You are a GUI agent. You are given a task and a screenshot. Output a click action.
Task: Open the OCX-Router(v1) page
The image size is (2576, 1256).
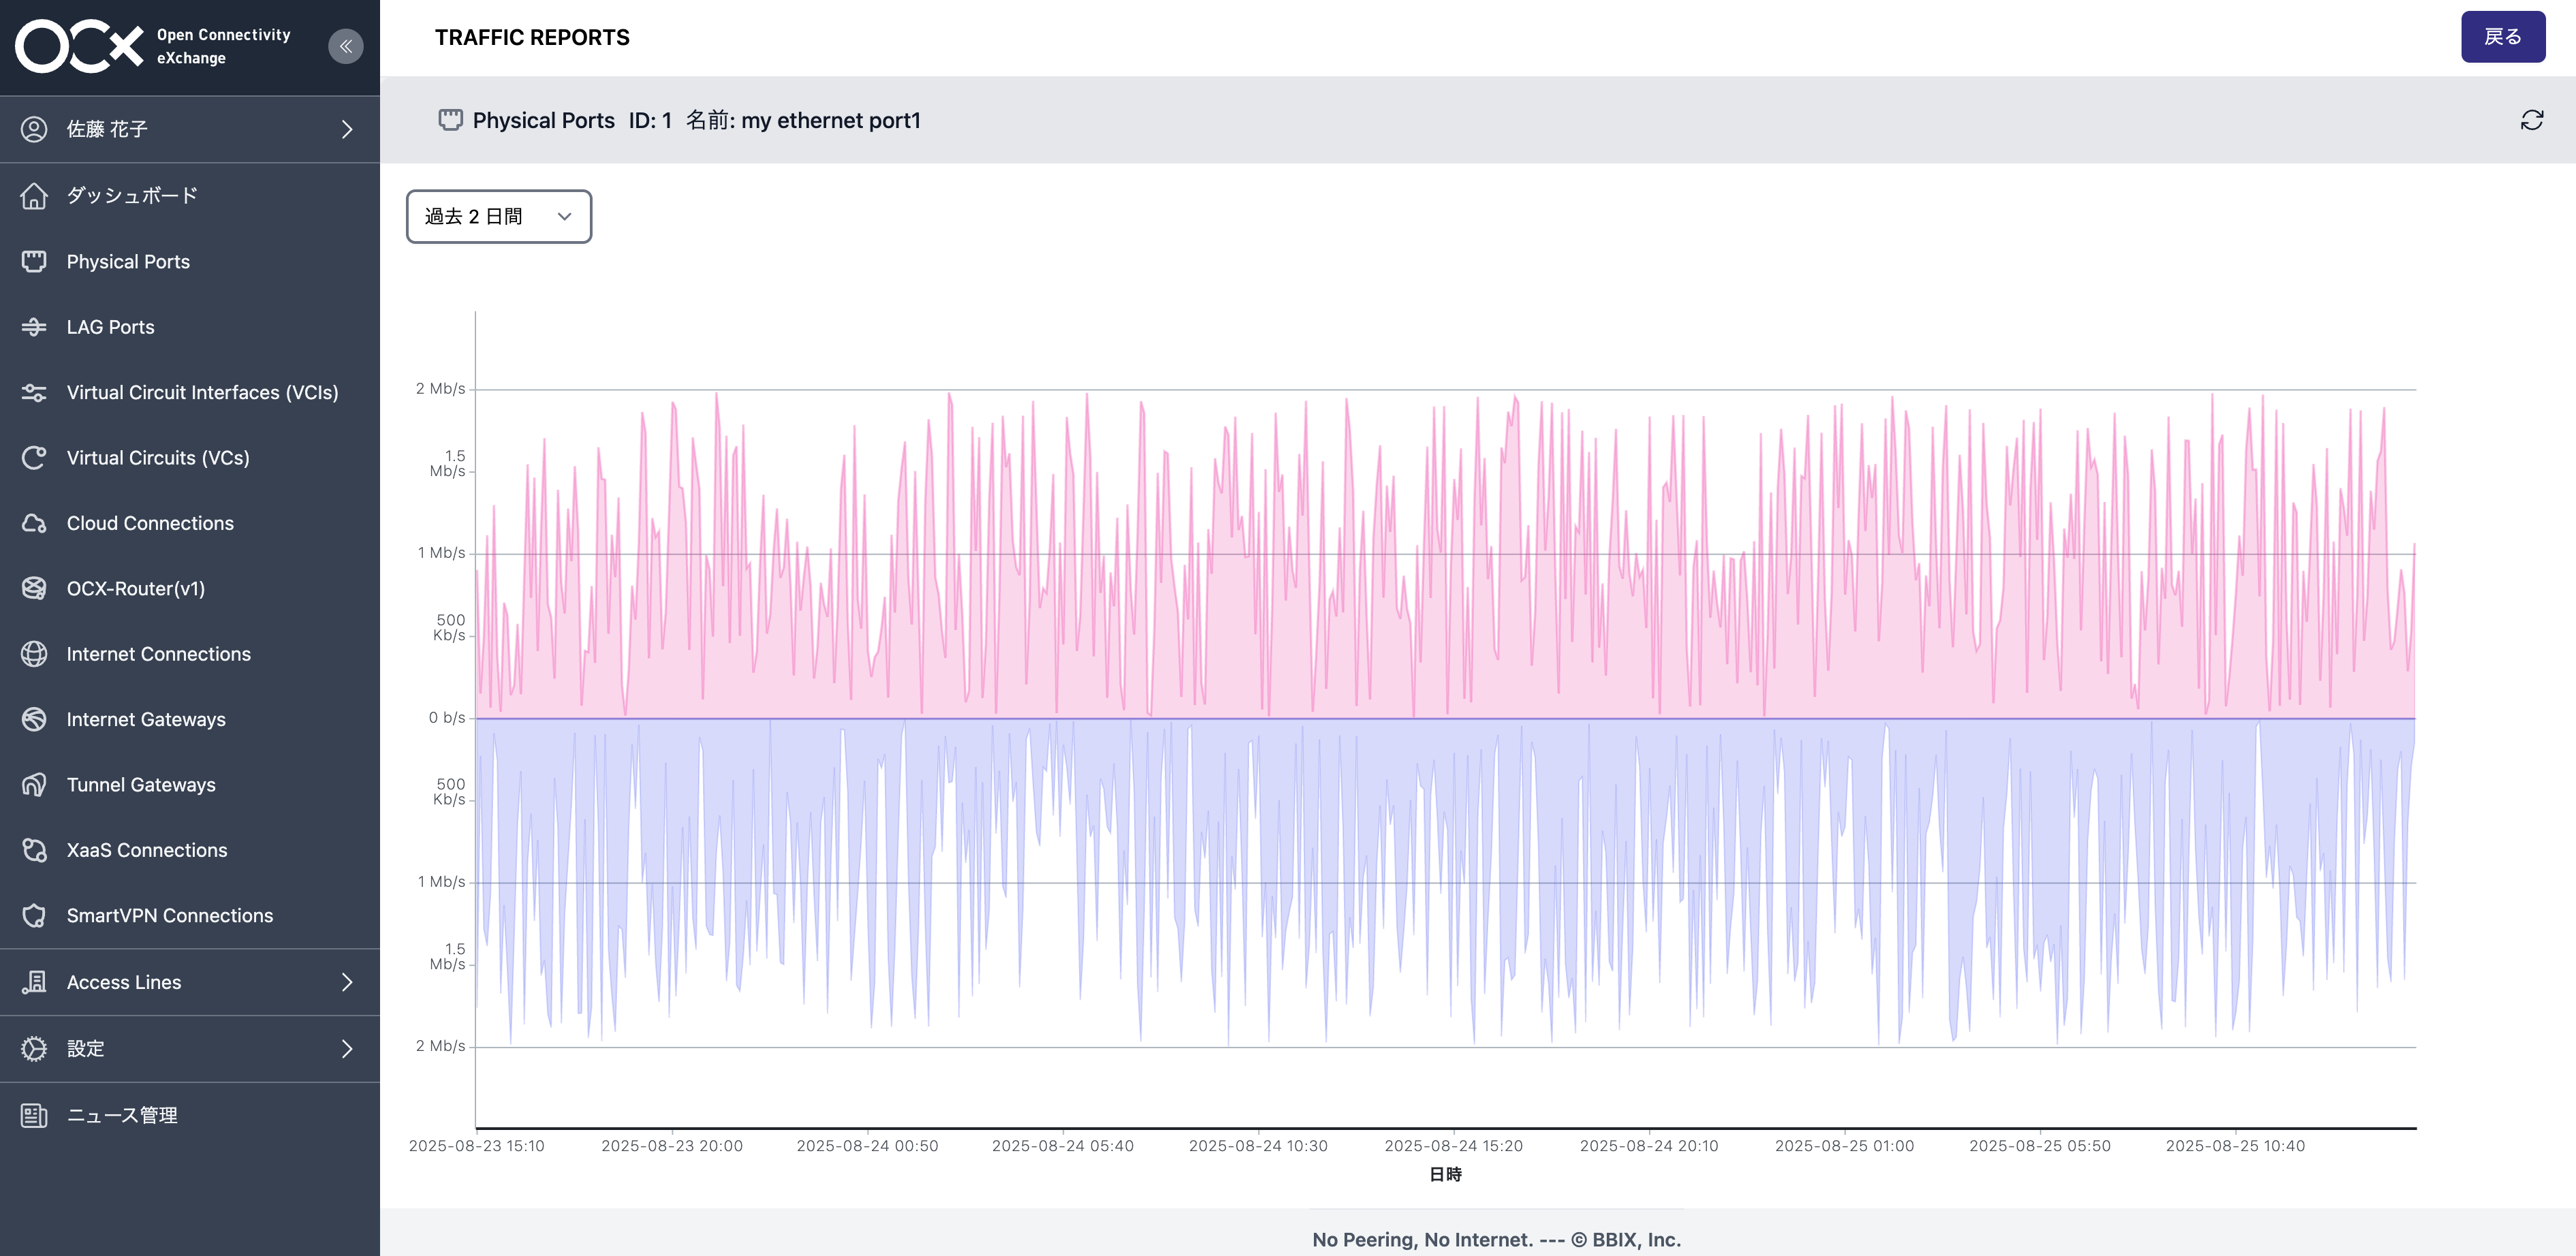(134, 588)
